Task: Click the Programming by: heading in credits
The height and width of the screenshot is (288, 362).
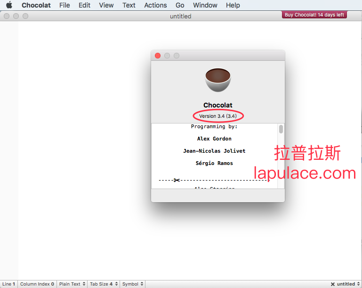Action: pos(214,127)
